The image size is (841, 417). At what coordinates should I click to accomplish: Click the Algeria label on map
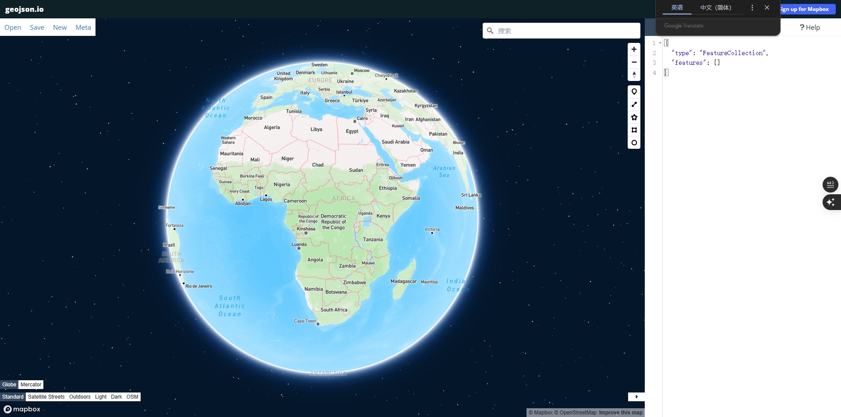click(272, 127)
